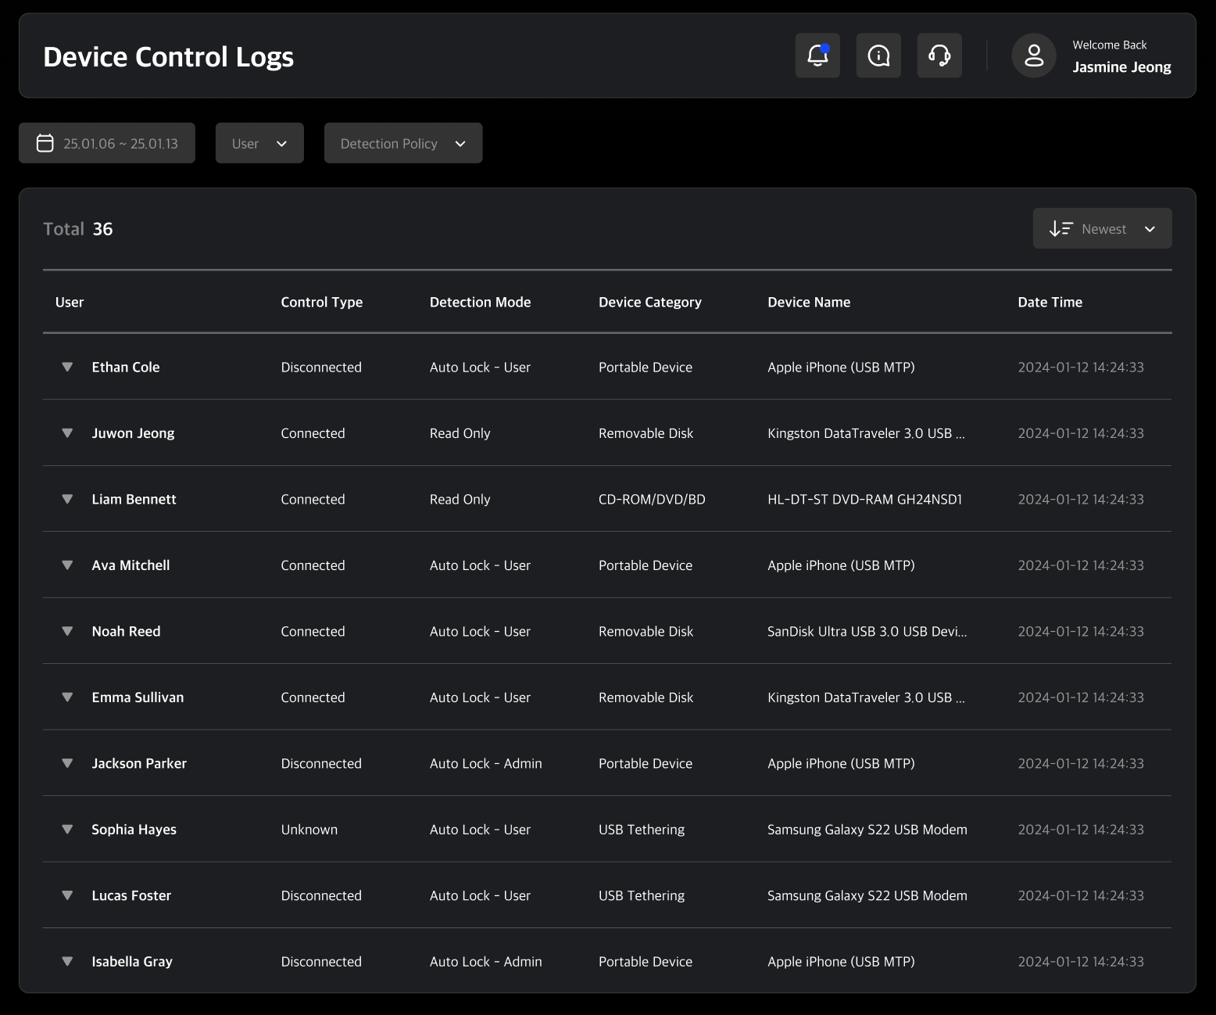1216x1015 pixels.
Task: Expand Ethan Cole's log entry
Action: pyautogui.click(x=67, y=367)
